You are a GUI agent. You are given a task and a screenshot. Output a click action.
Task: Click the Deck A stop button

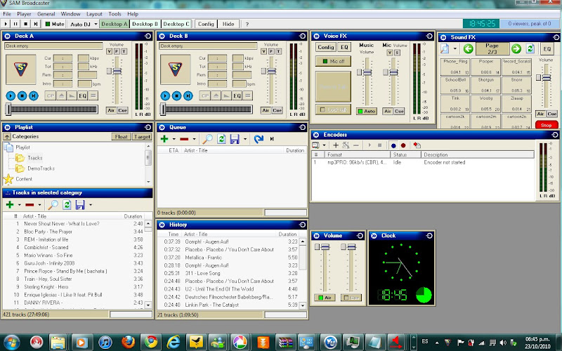22,95
